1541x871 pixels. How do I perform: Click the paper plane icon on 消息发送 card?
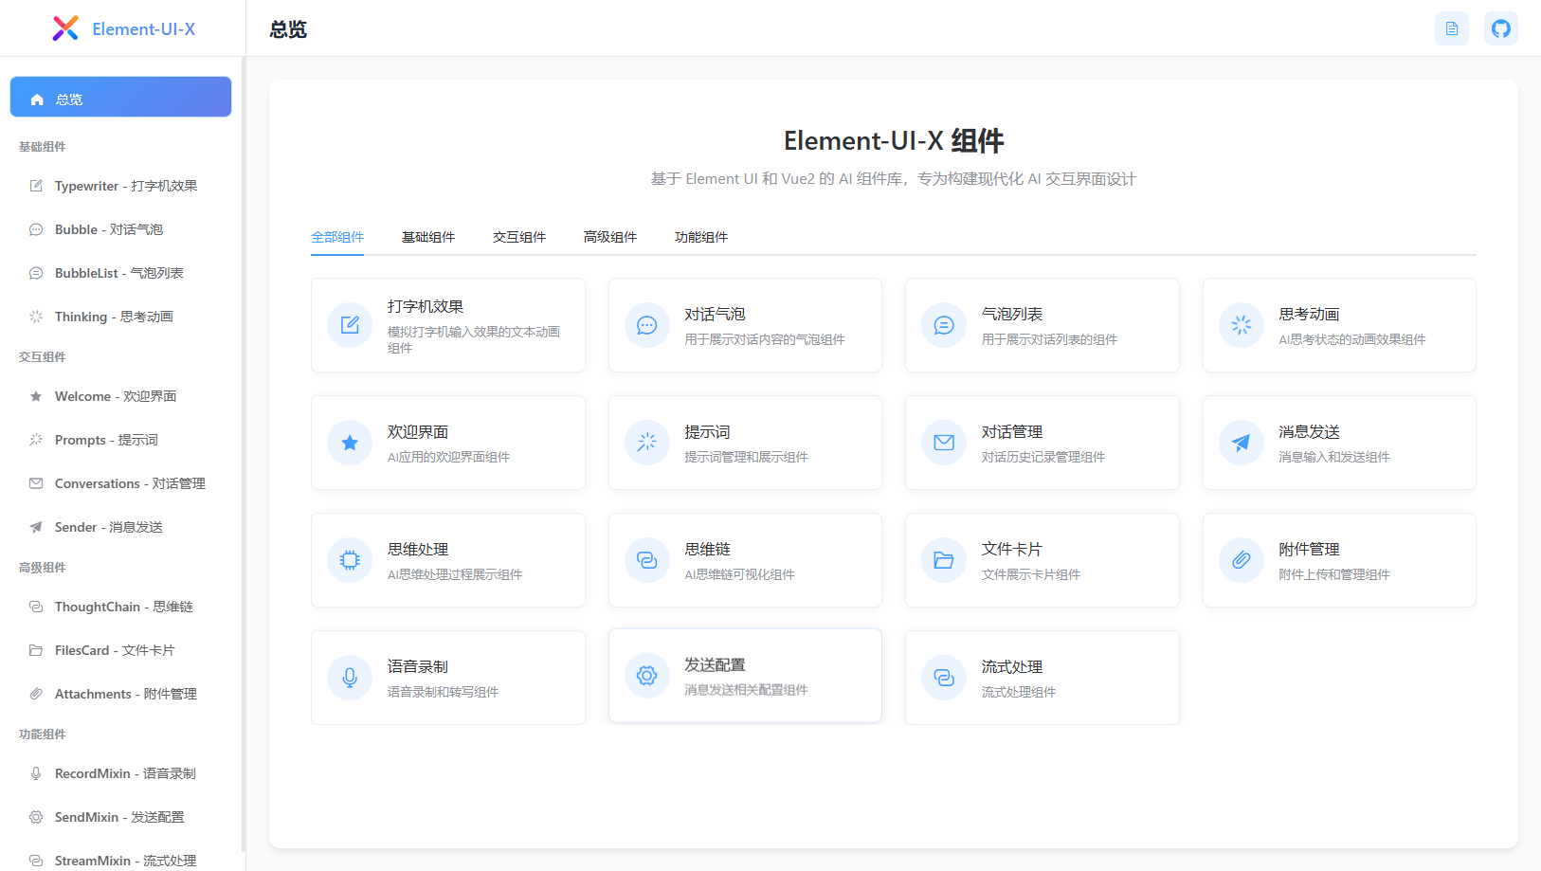click(x=1242, y=443)
